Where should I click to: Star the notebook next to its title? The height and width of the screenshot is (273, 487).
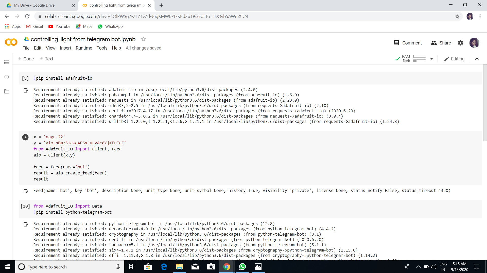coord(144,39)
